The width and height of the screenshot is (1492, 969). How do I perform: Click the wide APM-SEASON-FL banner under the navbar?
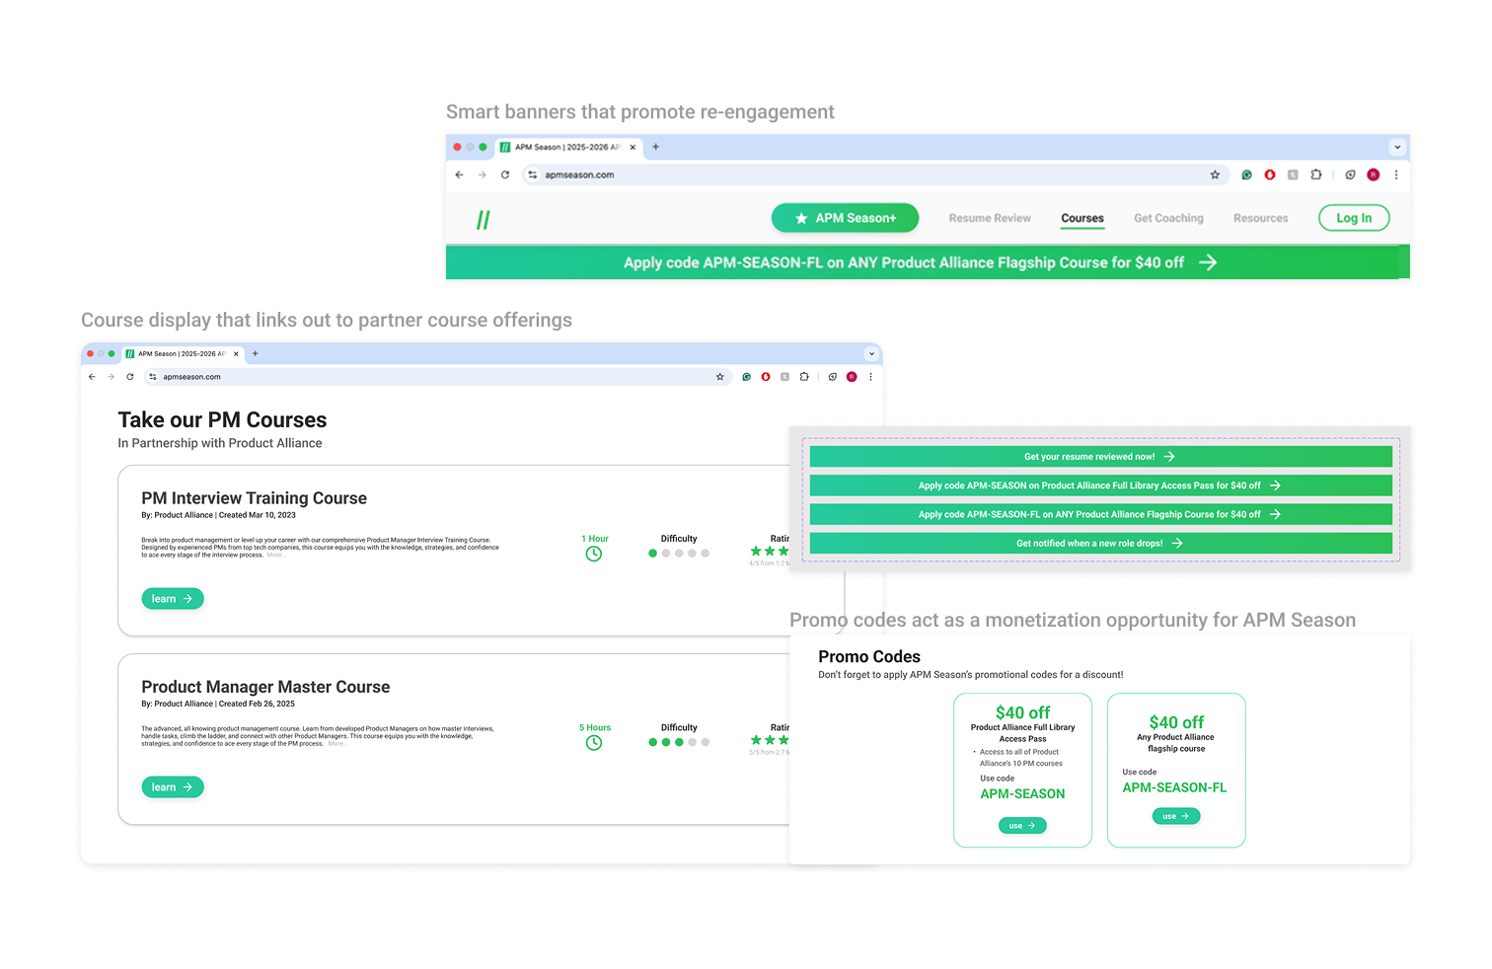pos(928,262)
